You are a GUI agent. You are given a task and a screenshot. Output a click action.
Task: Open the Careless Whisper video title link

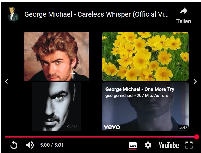pos(96,14)
